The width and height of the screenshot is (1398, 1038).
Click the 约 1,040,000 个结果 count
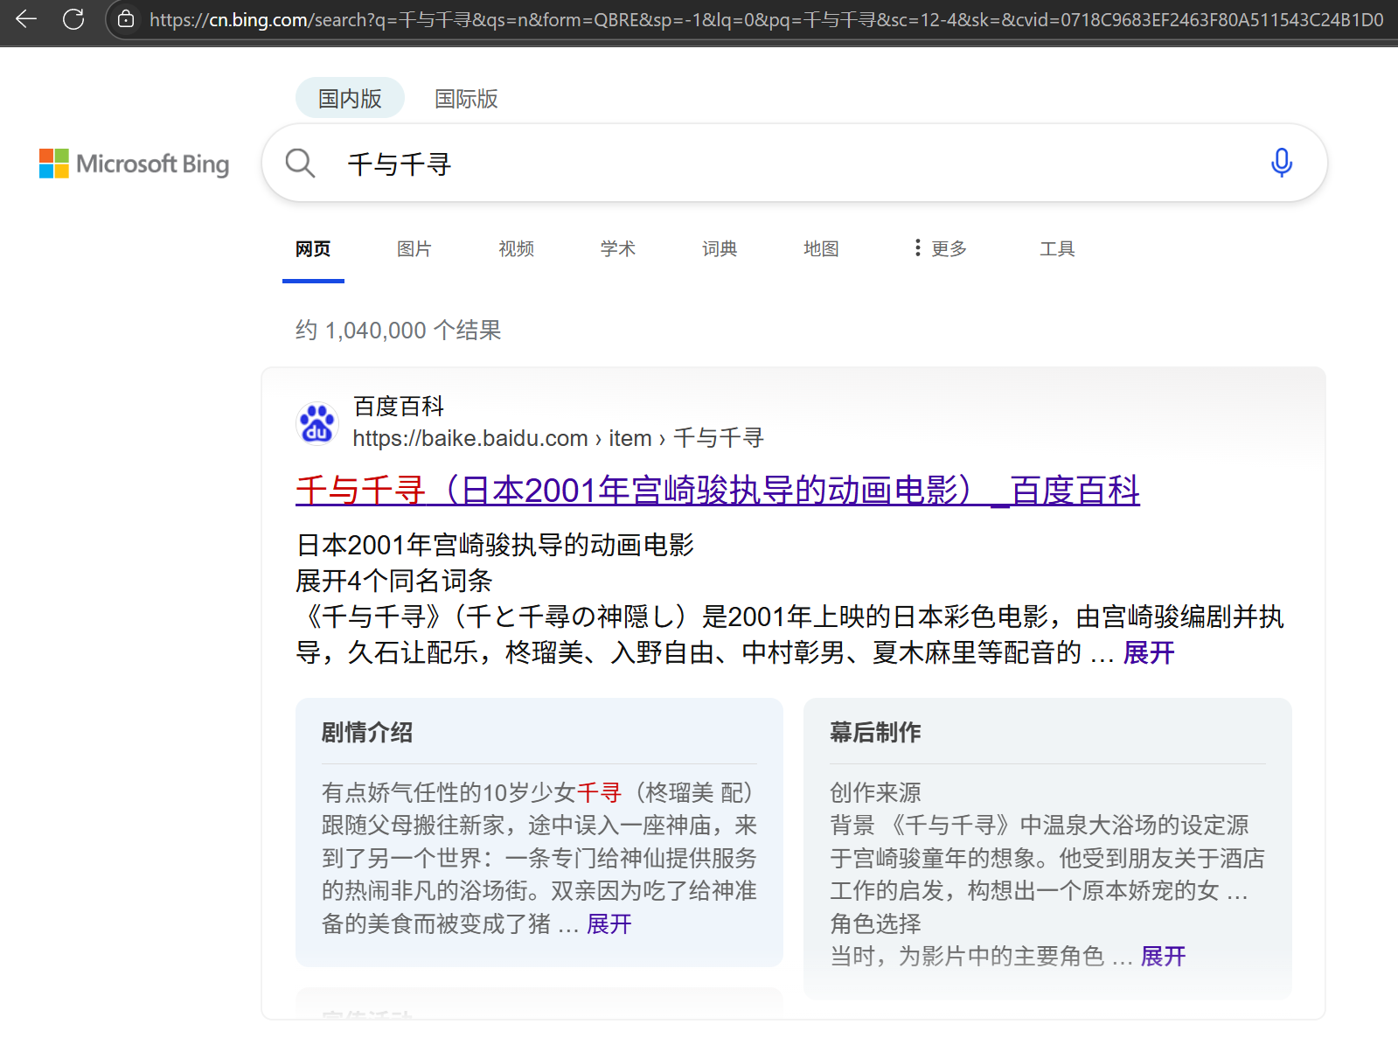[398, 330]
